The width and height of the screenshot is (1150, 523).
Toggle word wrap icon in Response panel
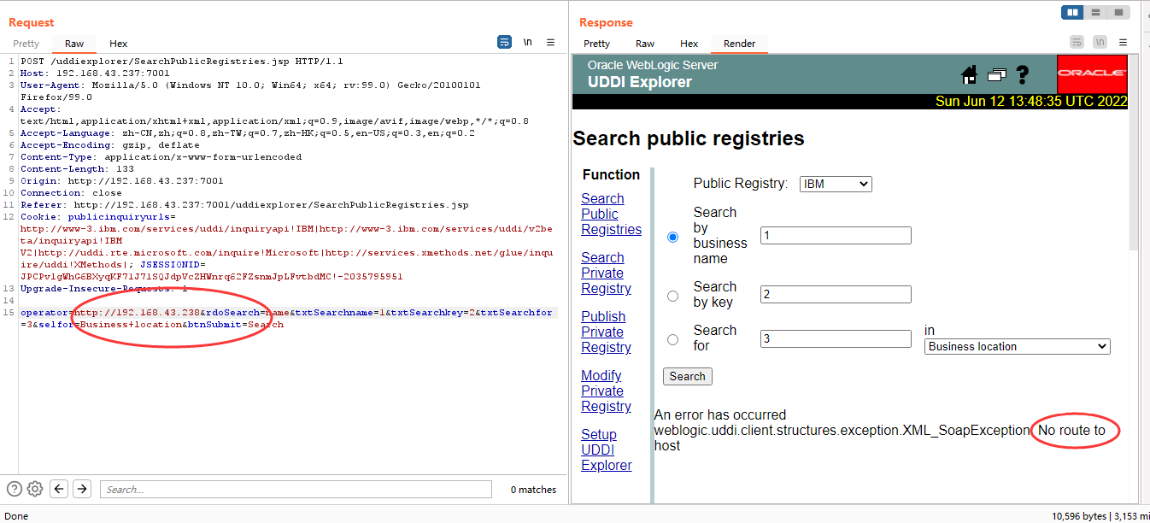1077,42
